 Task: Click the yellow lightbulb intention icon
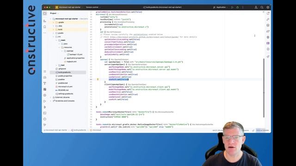coord(98,79)
